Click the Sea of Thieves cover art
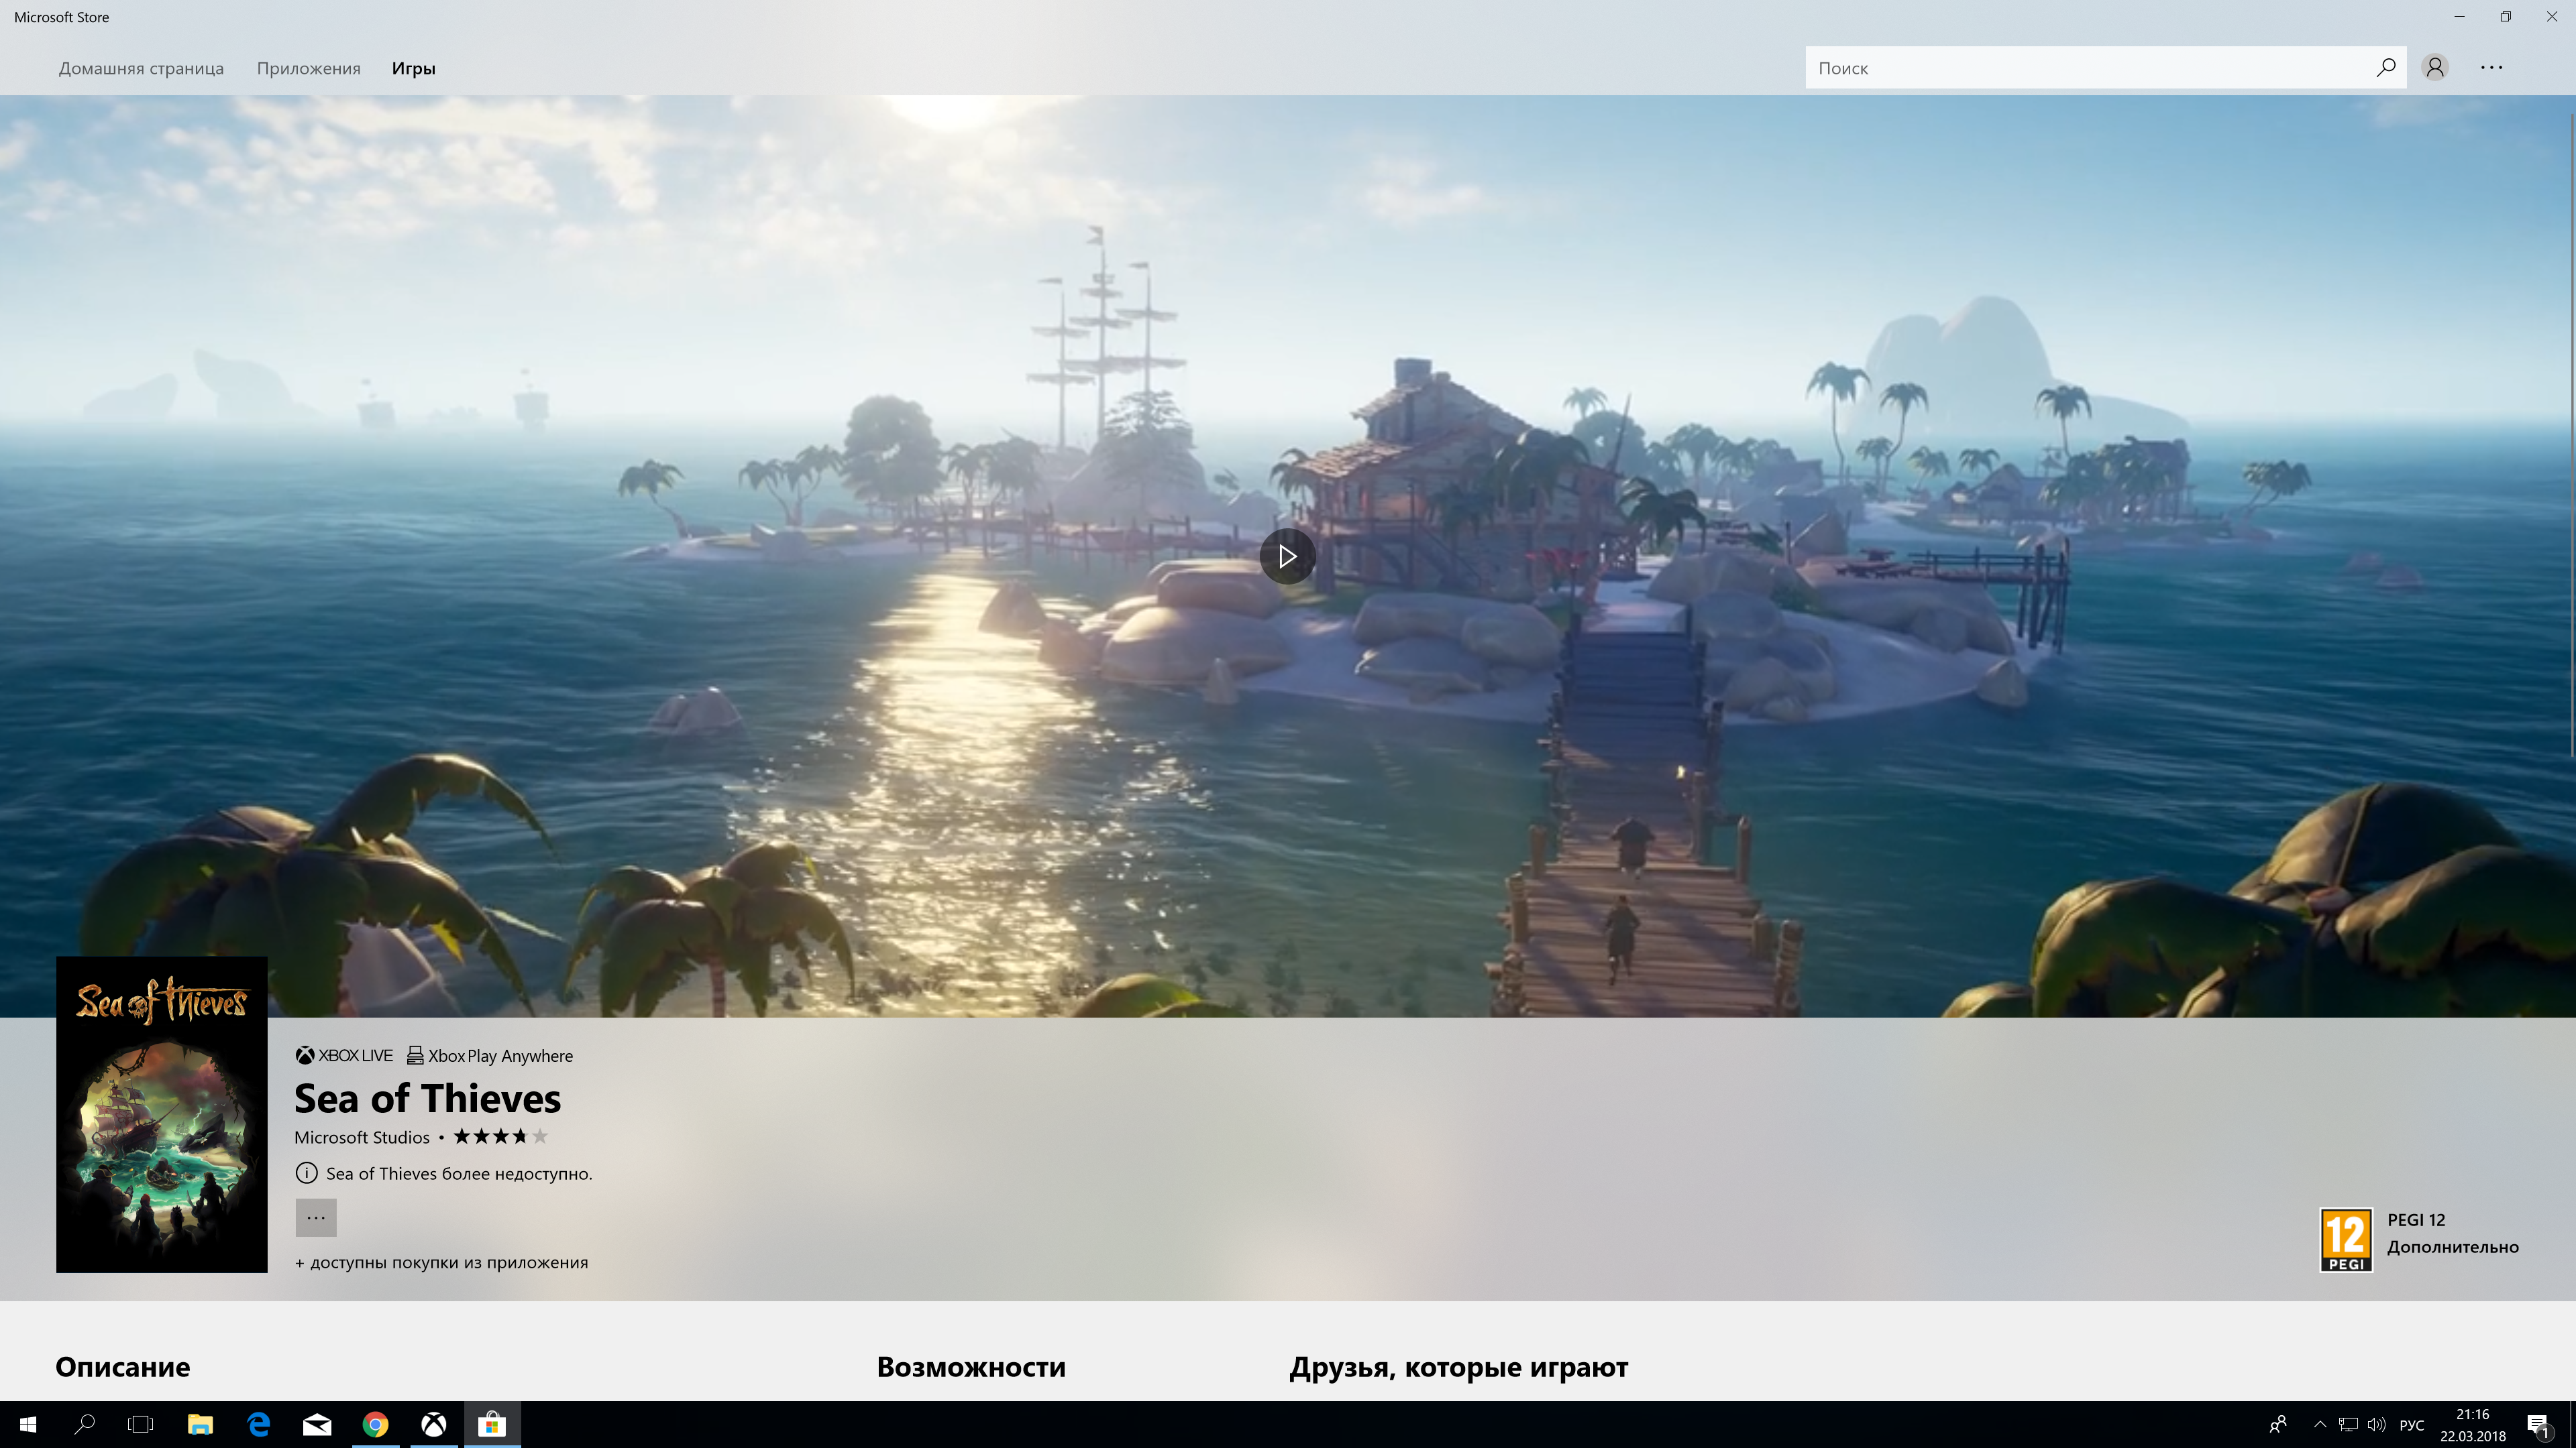 point(162,1114)
